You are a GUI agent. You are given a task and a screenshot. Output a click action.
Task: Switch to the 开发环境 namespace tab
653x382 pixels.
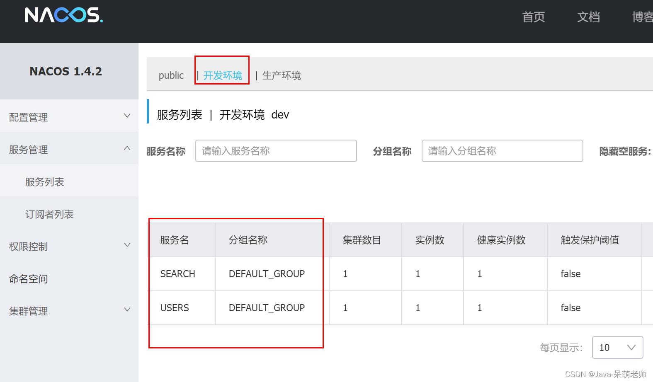tap(223, 75)
